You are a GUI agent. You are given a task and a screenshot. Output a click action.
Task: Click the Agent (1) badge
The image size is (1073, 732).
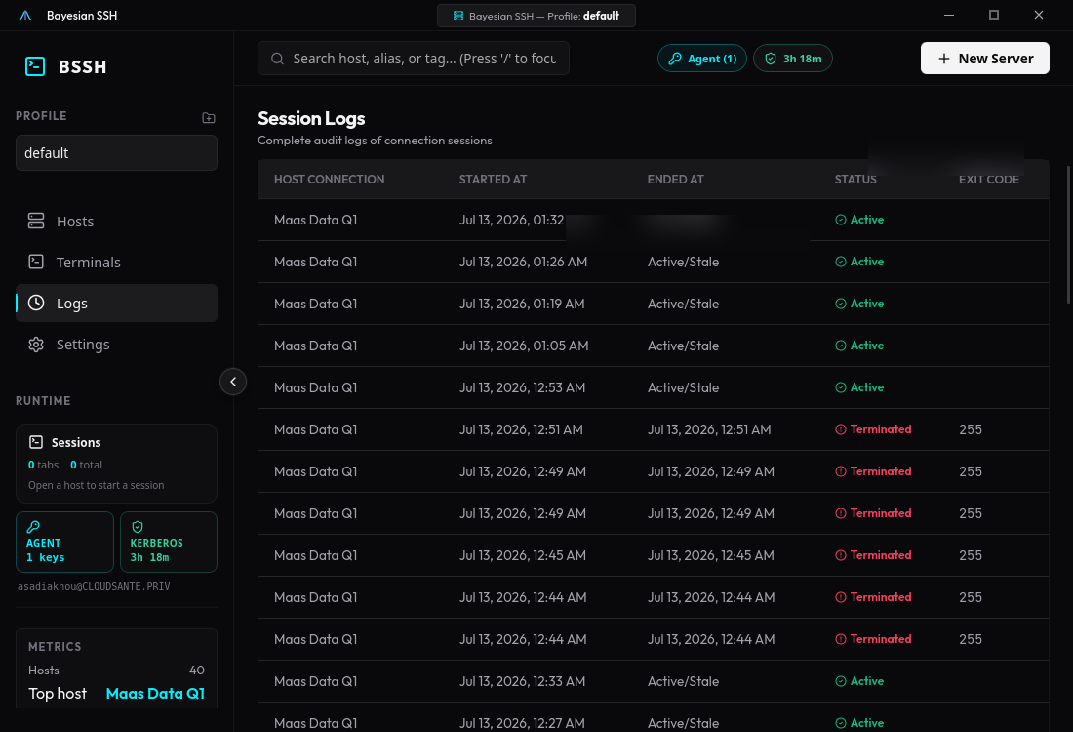click(702, 59)
